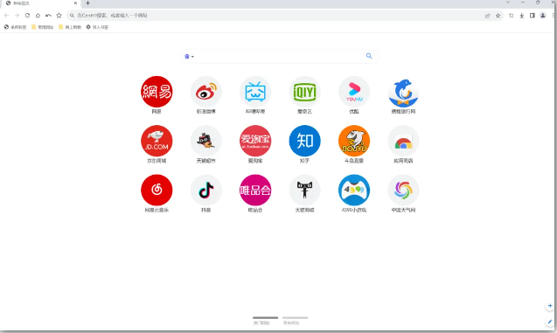The image size is (557, 333).
Task: Switch to the second page indicator tab
Action: [295, 320]
